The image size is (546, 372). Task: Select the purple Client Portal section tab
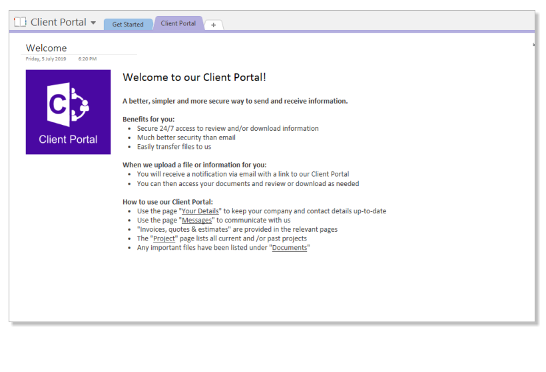[x=178, y=23]
